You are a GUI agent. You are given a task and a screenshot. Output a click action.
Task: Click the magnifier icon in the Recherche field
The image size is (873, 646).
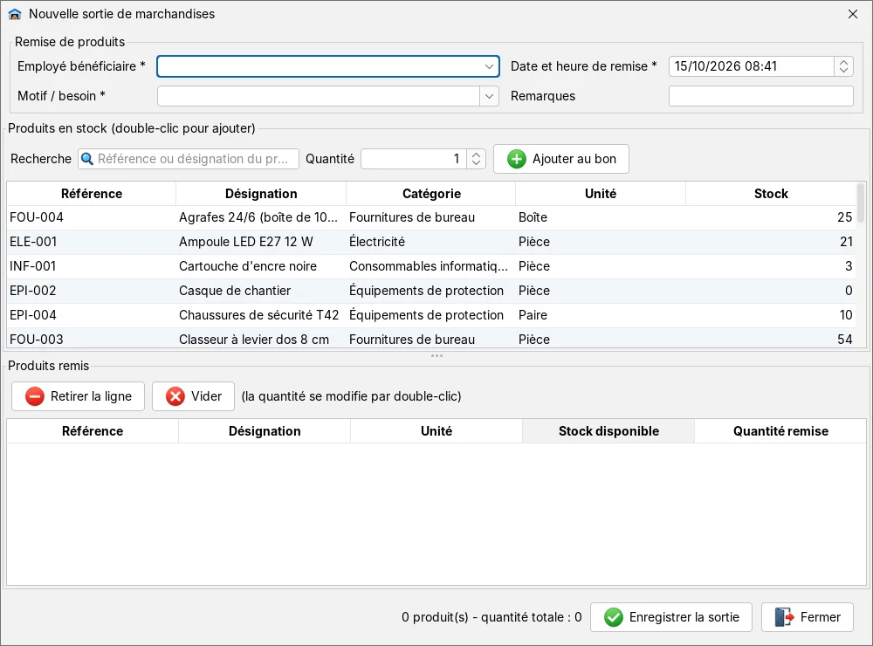87,159
